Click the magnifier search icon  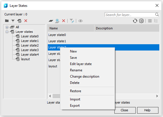click(x=157, y=15)
